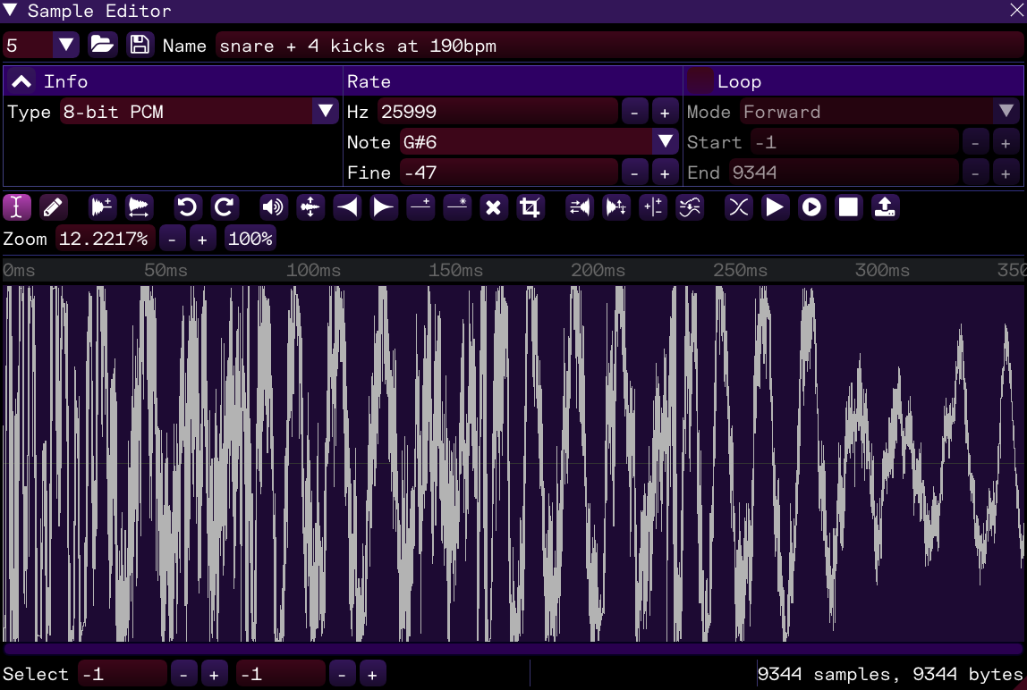
Task: Click the Undo icon in the toolbar
Action: 187,207
